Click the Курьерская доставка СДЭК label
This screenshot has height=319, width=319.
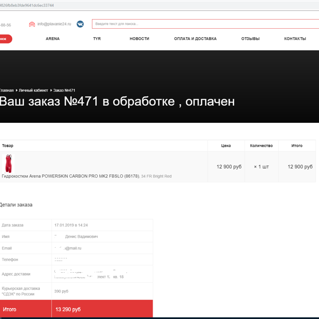tap(21, 291)
